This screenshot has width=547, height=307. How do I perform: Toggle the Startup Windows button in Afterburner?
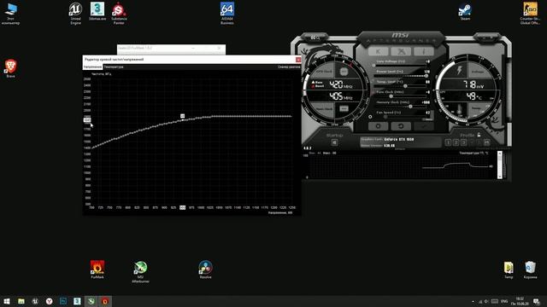[334, 142]
